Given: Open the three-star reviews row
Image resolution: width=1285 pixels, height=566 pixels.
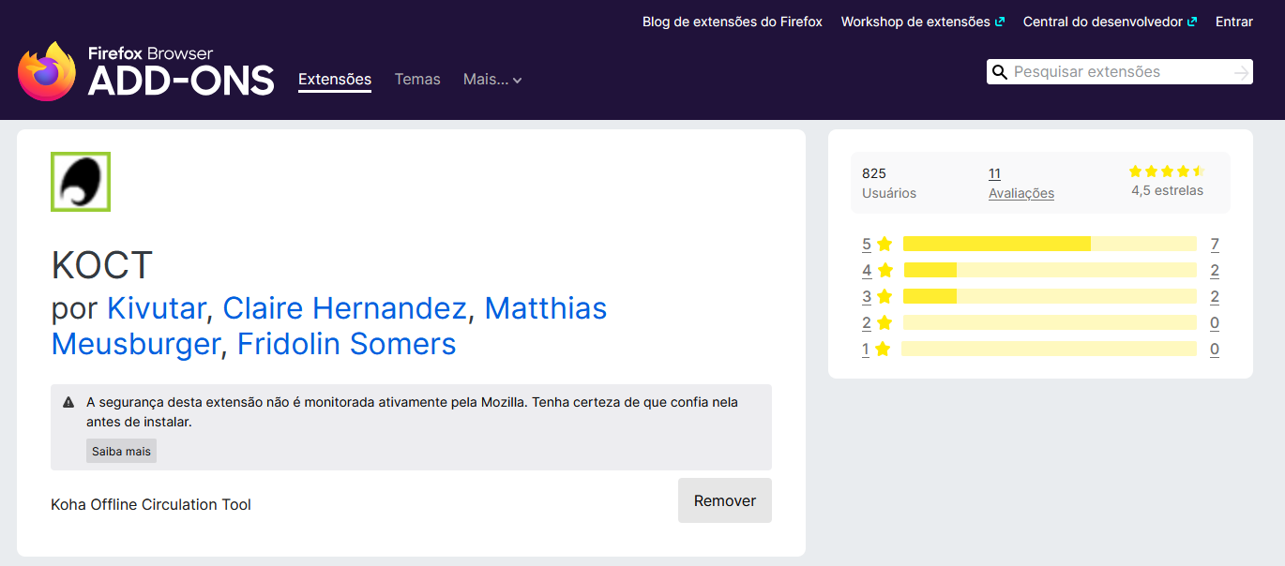Looking at the screenshot, I should pos(1040,296).
